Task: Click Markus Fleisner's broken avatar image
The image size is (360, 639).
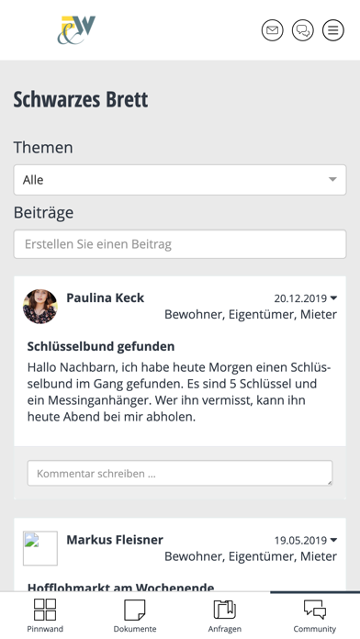Action: click(40, 548)
